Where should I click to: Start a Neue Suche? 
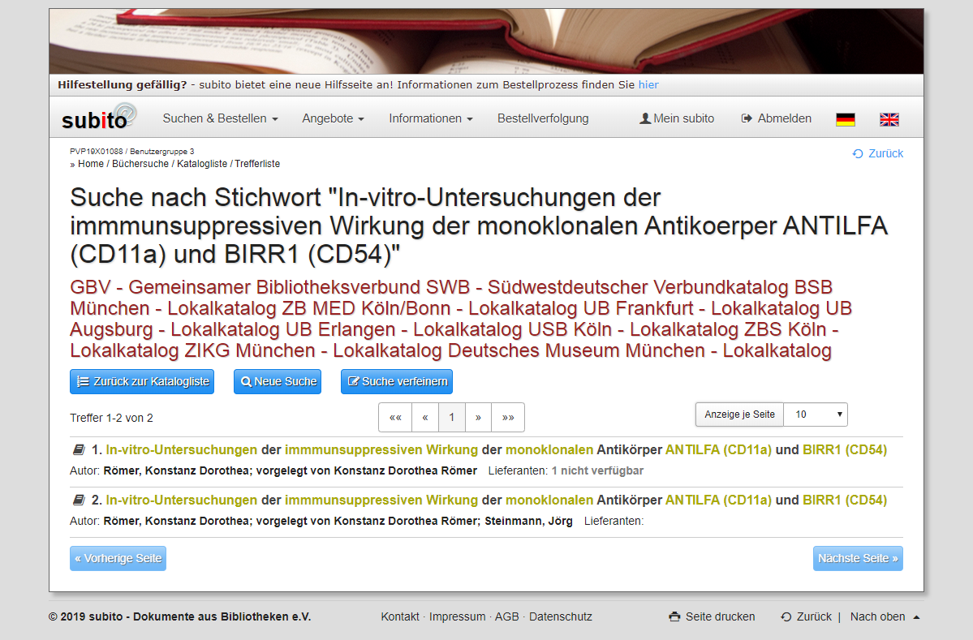pos(278,381)
